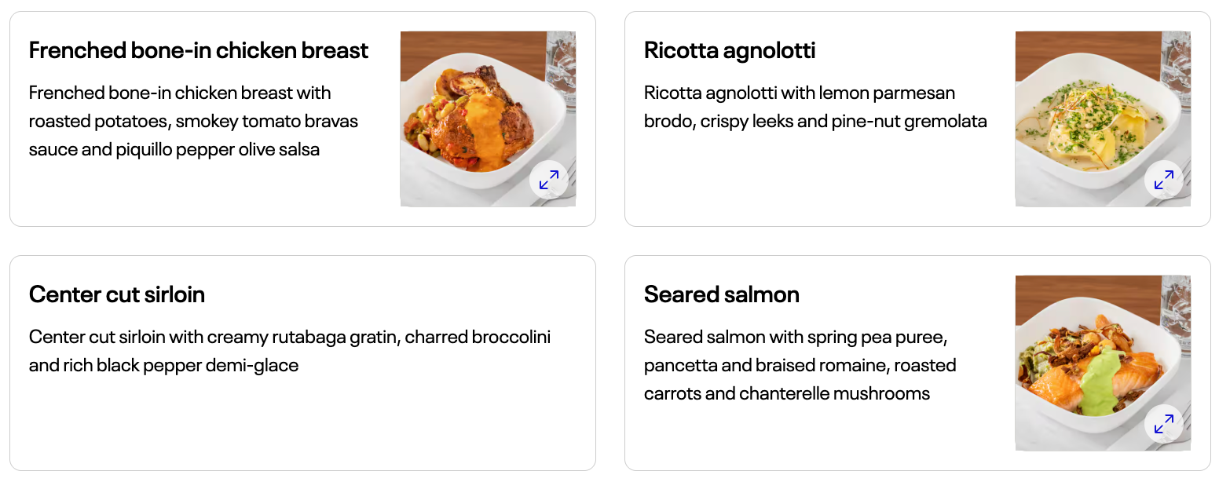Click the sirloin description with rutabaga gratin
Image resolution: width=1219 pixels, height=482 pixels.
coord(290,351)
